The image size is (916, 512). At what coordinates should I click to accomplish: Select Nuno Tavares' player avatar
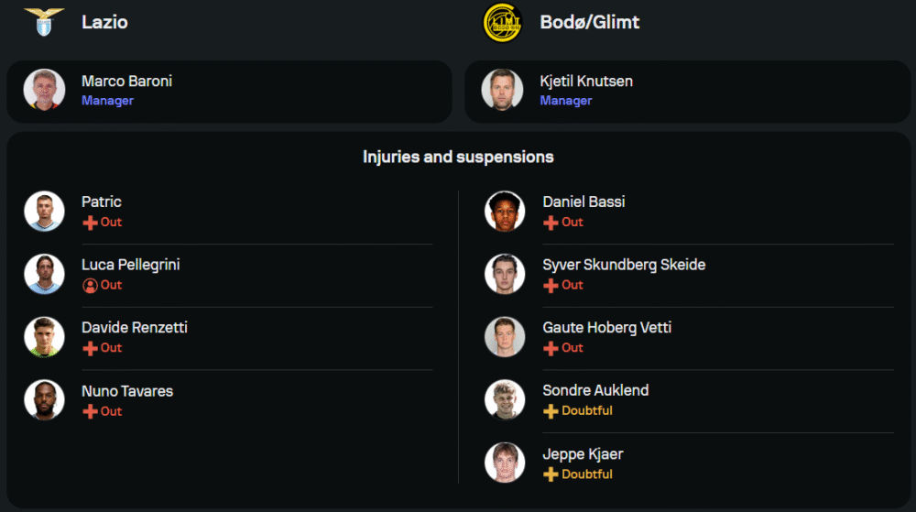click(x=44, y=400)
